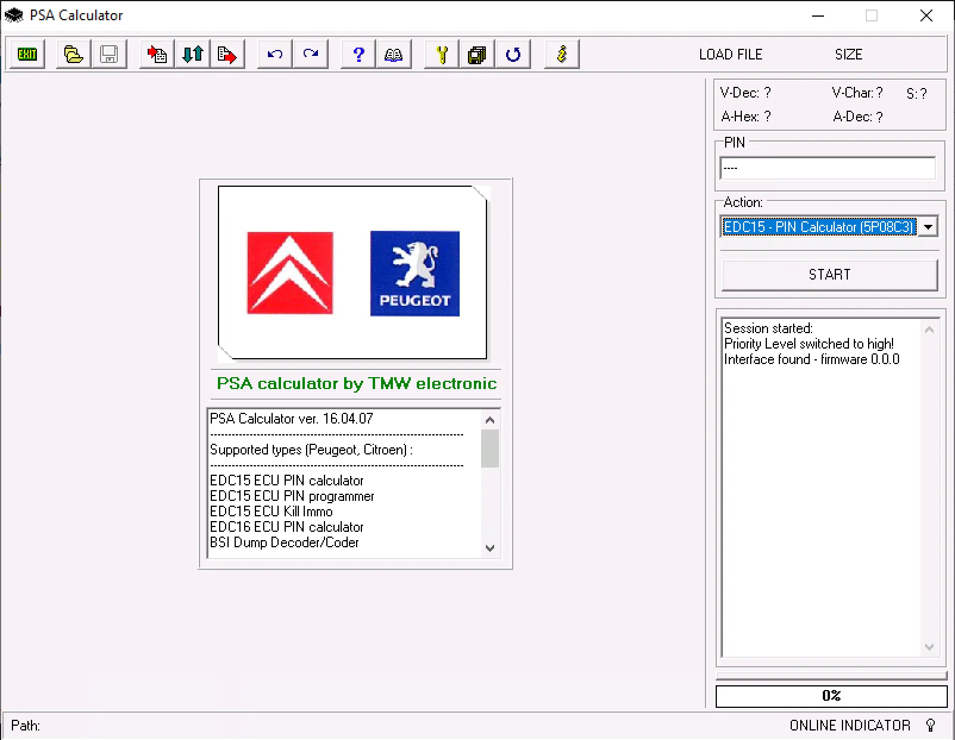Open help with the question mark icon
Viewport: 955px width, 740px height.
point(358,54)
